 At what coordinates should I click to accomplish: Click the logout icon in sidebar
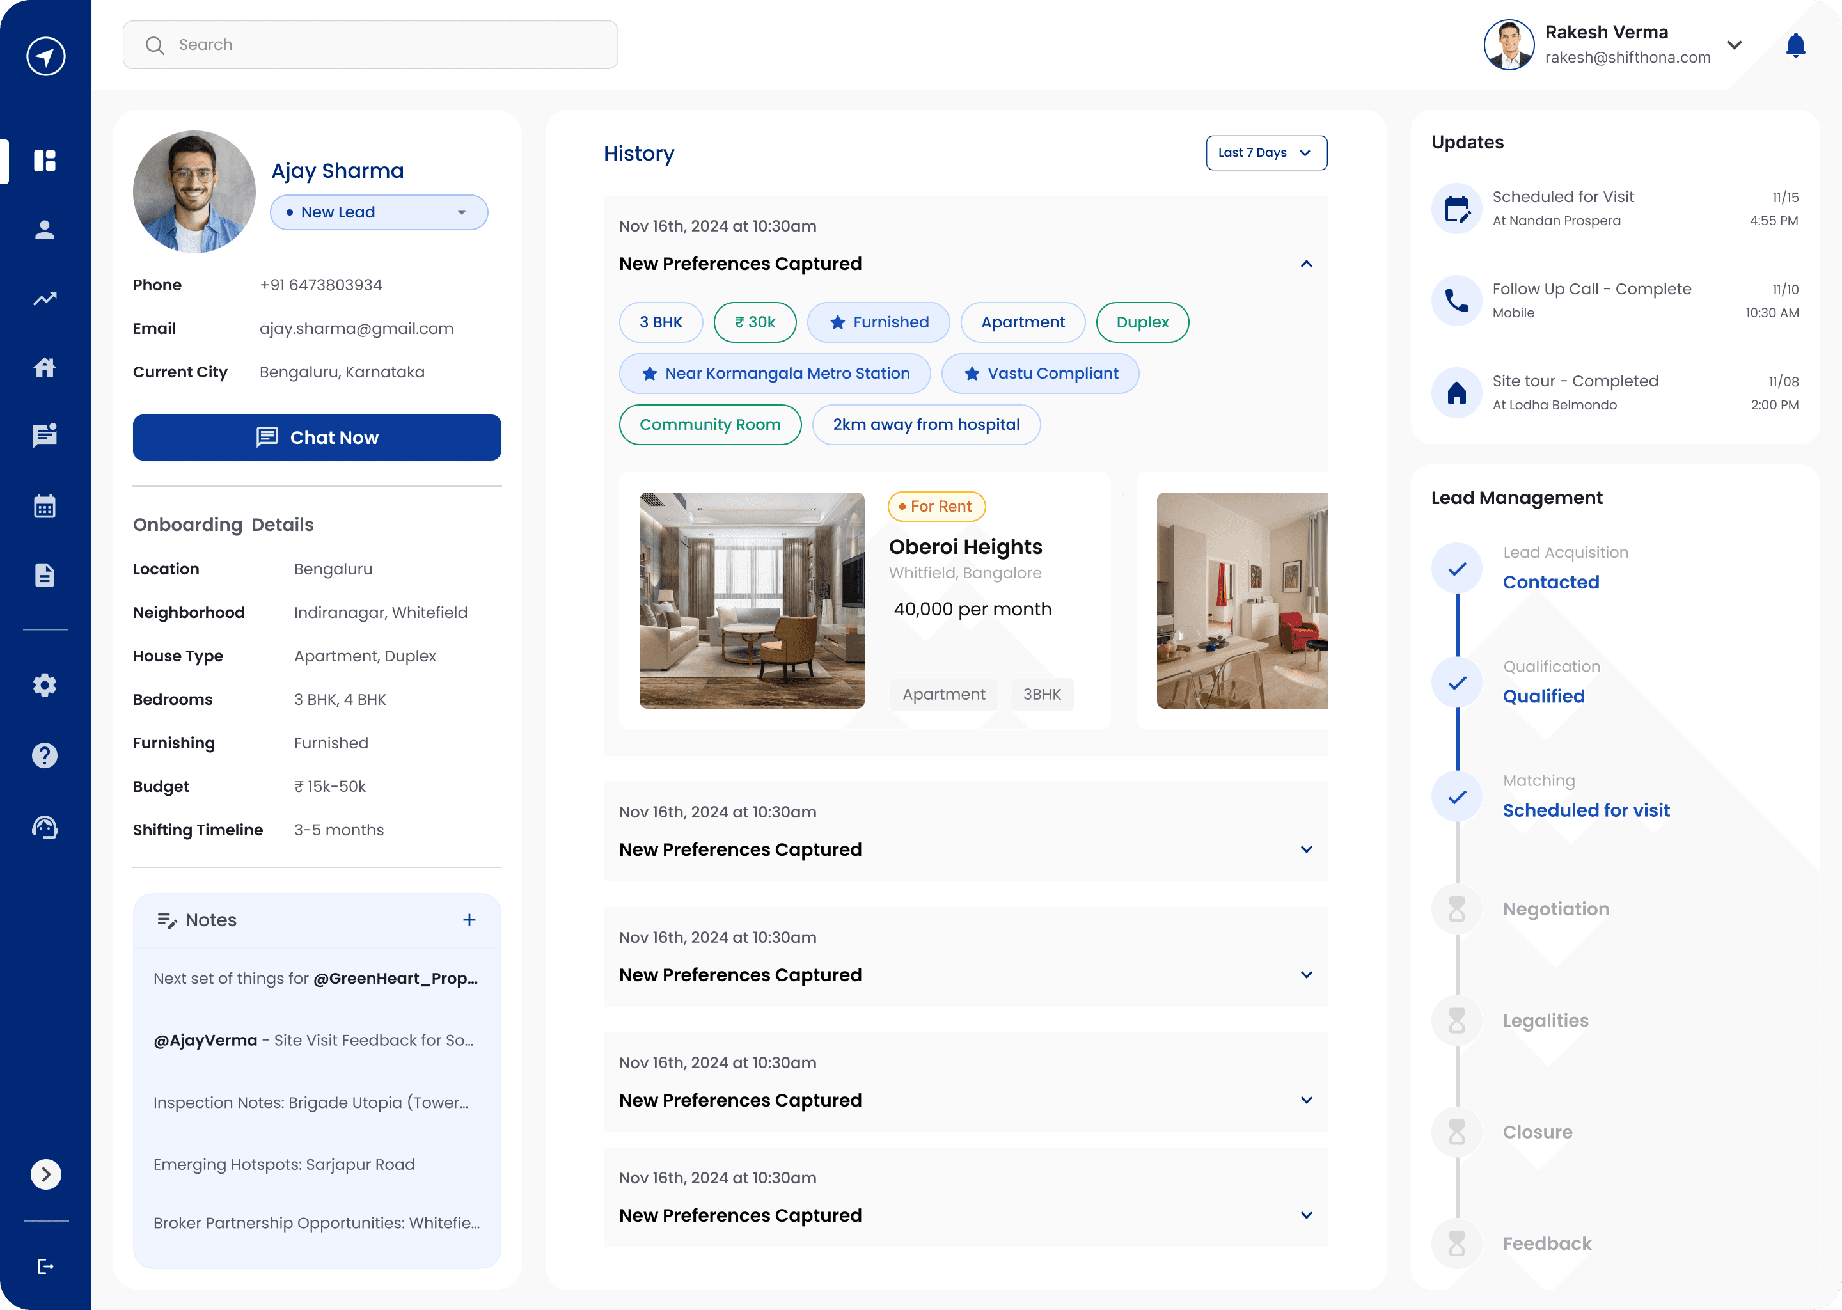point(45,1267)
